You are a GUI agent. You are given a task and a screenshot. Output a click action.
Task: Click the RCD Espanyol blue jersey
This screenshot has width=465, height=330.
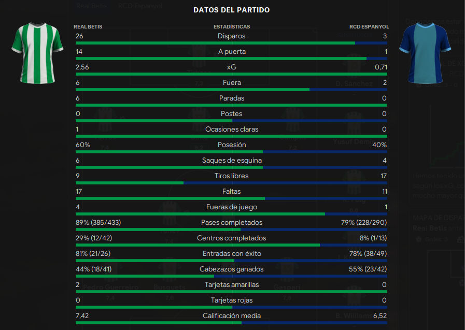[425, 53]
